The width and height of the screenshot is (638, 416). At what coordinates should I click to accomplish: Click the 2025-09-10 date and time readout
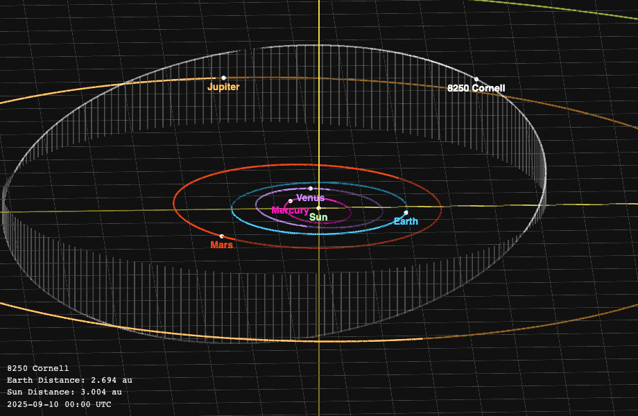[x=59, y=404]
